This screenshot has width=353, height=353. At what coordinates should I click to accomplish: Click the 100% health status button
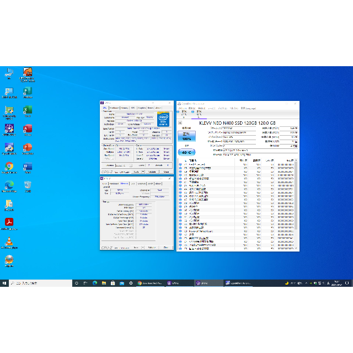186,136
